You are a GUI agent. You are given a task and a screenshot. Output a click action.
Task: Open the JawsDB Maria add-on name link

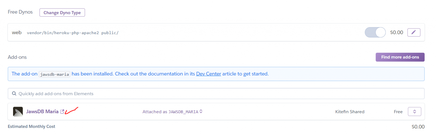(x=42, y=111)
